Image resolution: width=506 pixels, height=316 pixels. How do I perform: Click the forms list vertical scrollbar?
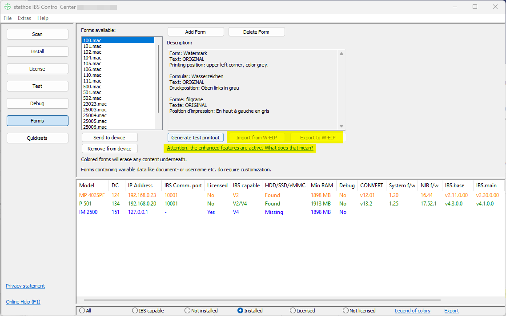[x=158, y=78]
